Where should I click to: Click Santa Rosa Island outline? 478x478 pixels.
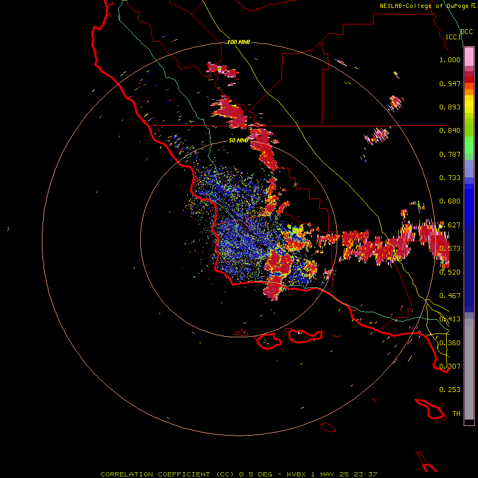pos(269,341)
